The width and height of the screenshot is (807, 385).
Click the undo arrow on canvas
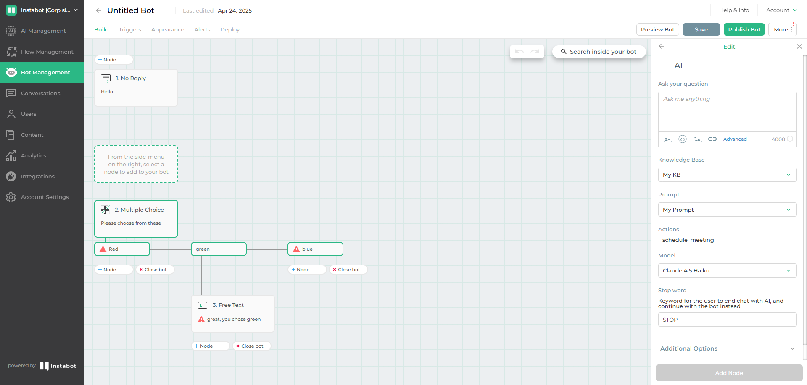[x=520, y=52]
